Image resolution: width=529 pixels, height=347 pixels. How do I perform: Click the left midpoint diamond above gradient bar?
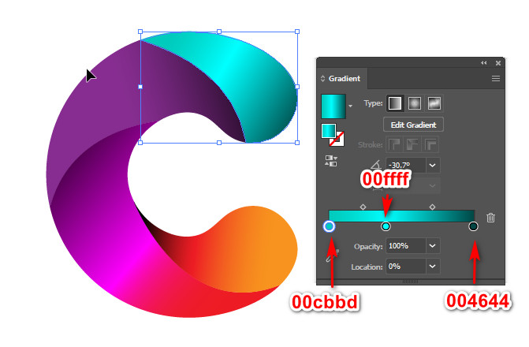click(363, 207)
